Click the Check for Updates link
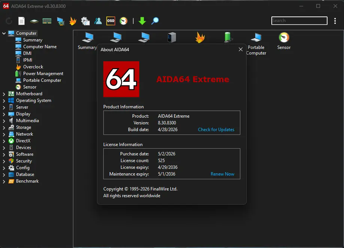344x248 pixels. point(216,130)
